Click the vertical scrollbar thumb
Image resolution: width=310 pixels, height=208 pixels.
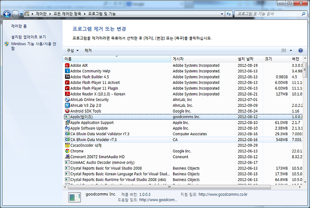[305, 70]
